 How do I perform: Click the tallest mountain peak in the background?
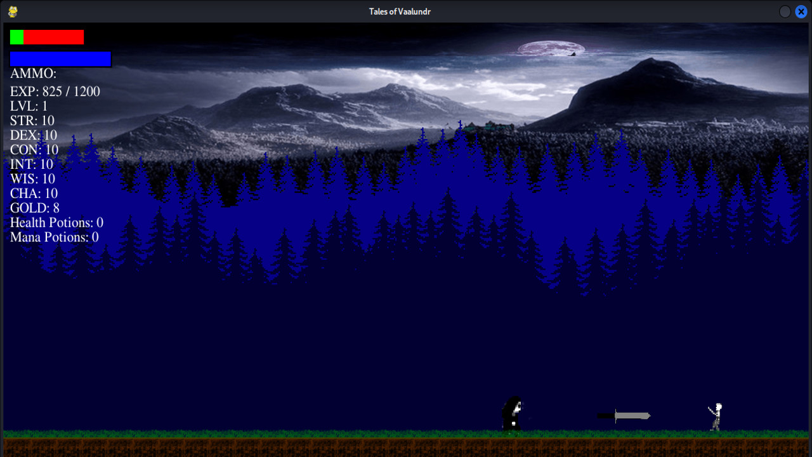click(x=648, y=65)
